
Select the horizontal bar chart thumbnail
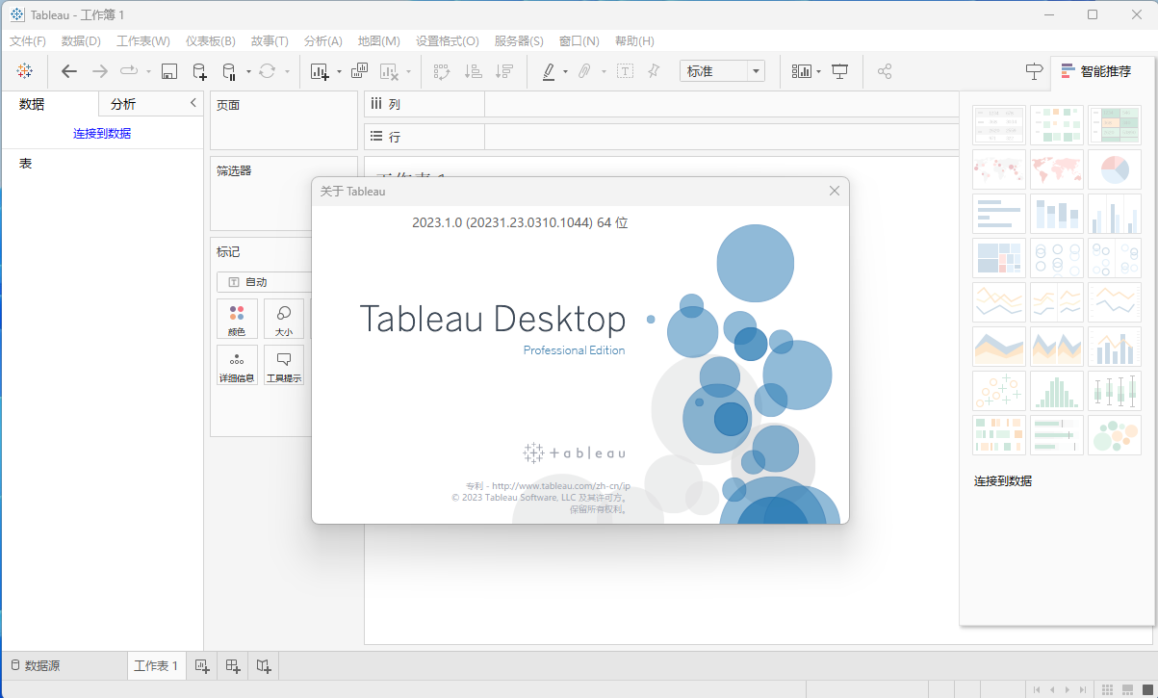(x=999, y=214)
